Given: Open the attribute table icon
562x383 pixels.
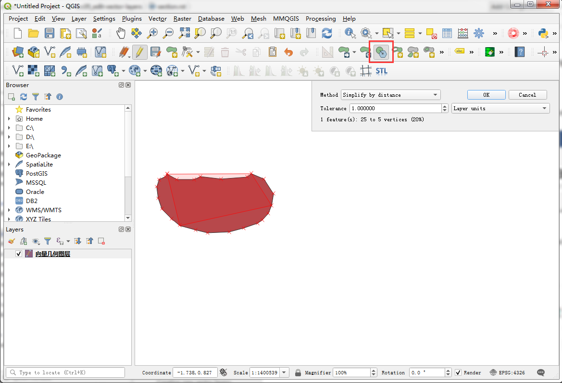Looking at the screenshot, I should (x=447, y=33).
